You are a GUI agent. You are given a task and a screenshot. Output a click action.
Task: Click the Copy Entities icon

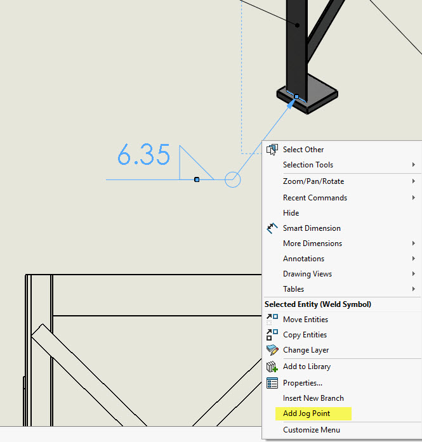pos(272,335)
